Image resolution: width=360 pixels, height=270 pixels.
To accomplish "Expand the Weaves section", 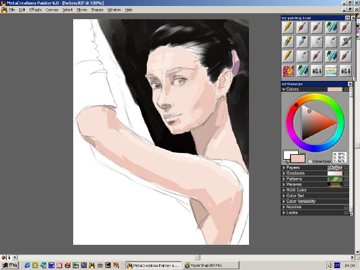I will (284, 184).
